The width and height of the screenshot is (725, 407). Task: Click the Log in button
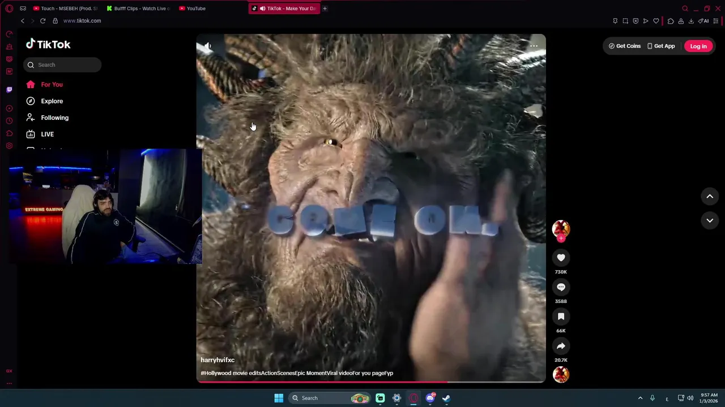pos(698,46)
